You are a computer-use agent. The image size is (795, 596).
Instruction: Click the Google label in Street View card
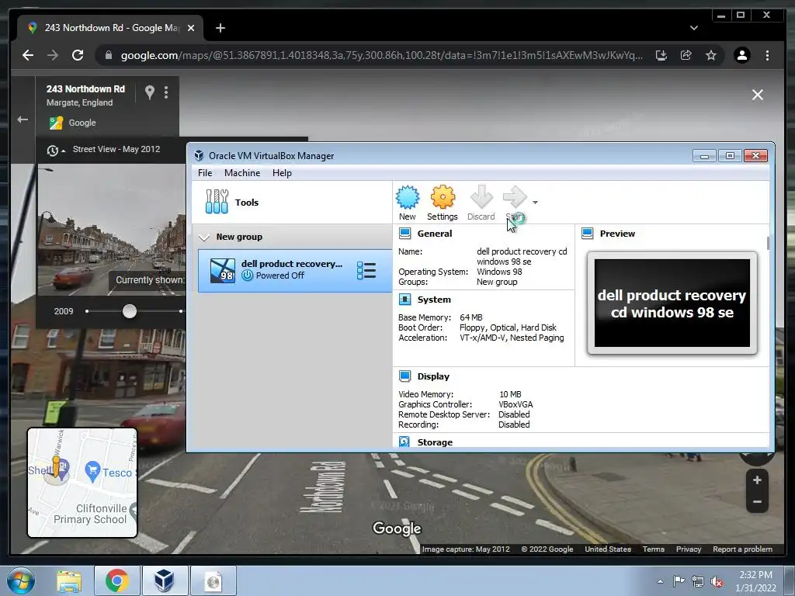(82, 123)
